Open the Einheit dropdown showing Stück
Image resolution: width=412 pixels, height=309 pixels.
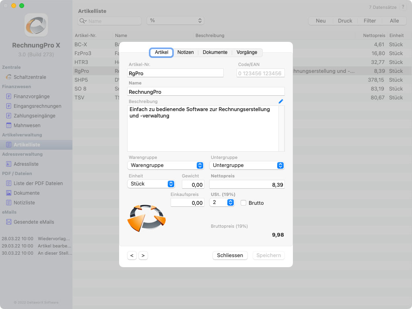(151, 184)
